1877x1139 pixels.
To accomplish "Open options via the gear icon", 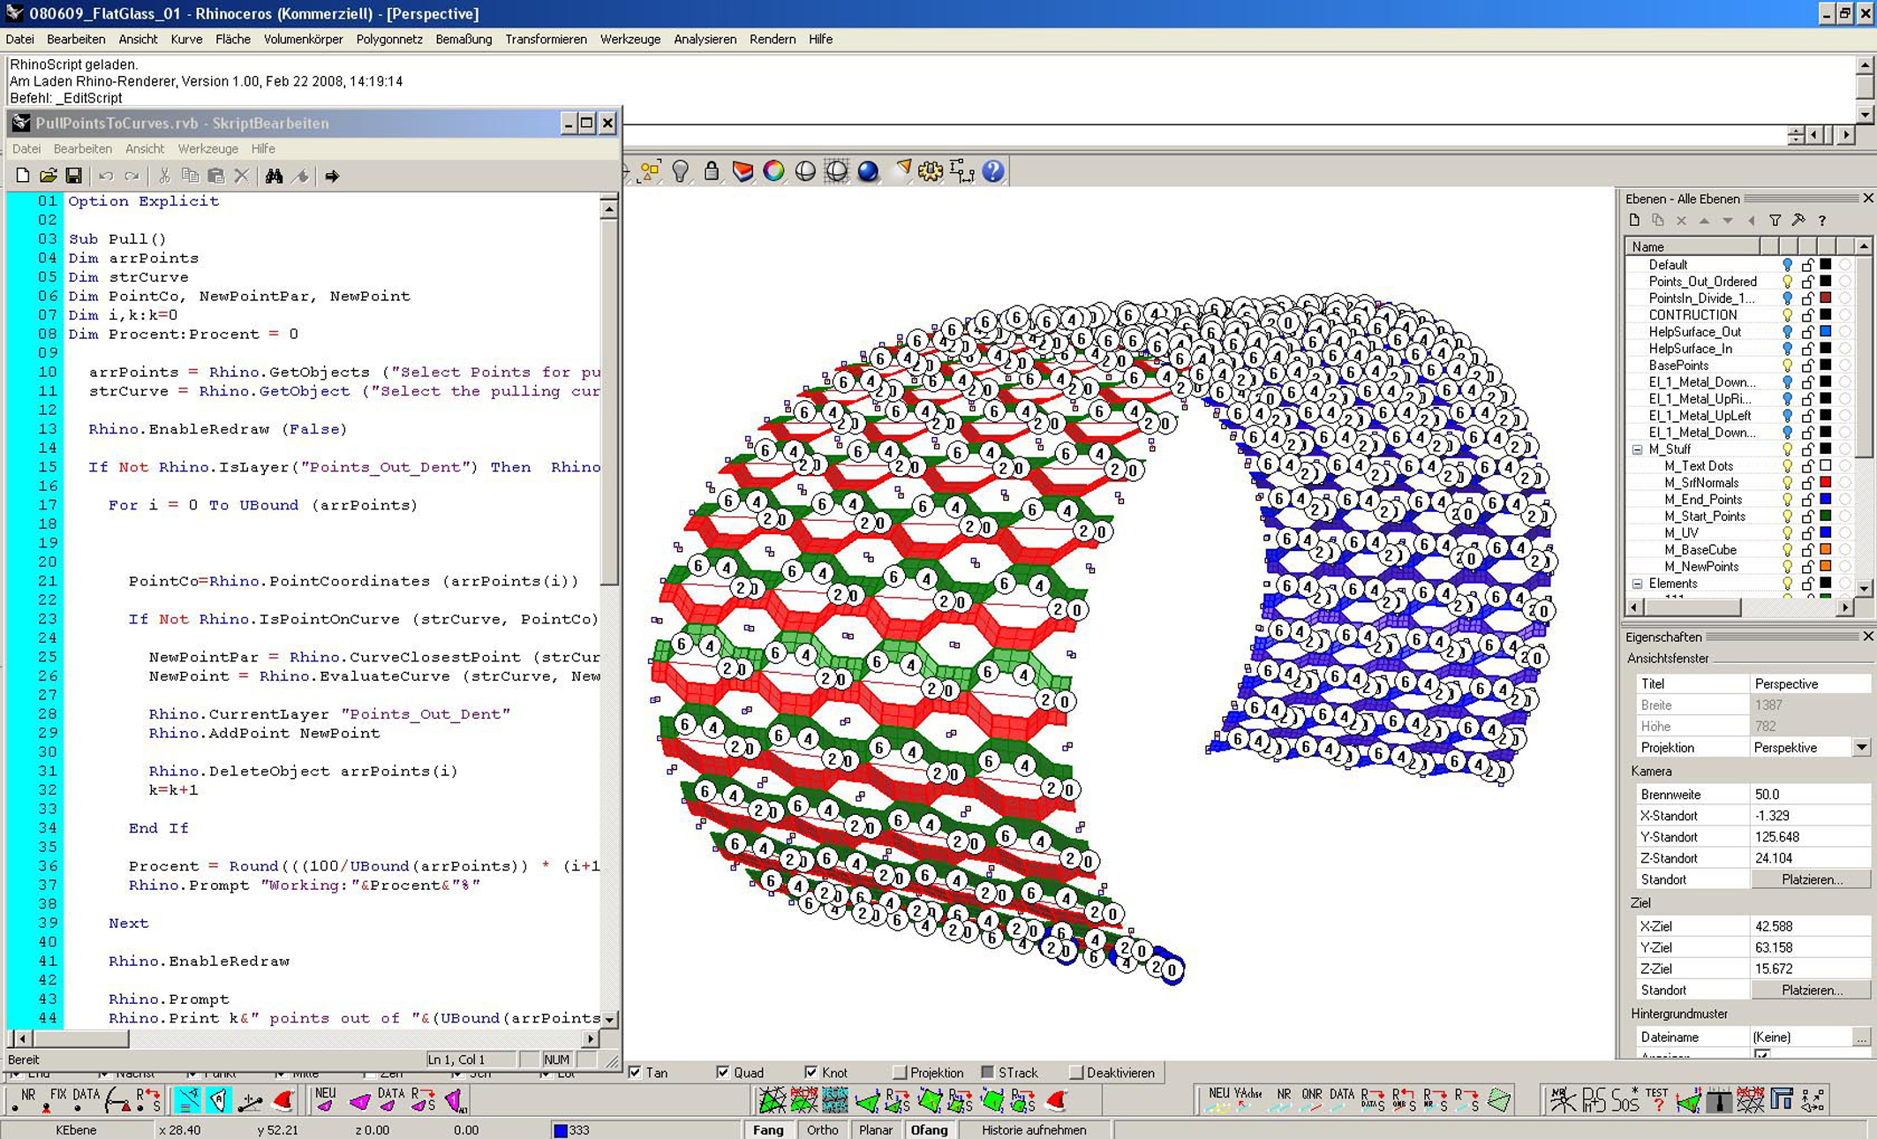I will pos(930,171).
